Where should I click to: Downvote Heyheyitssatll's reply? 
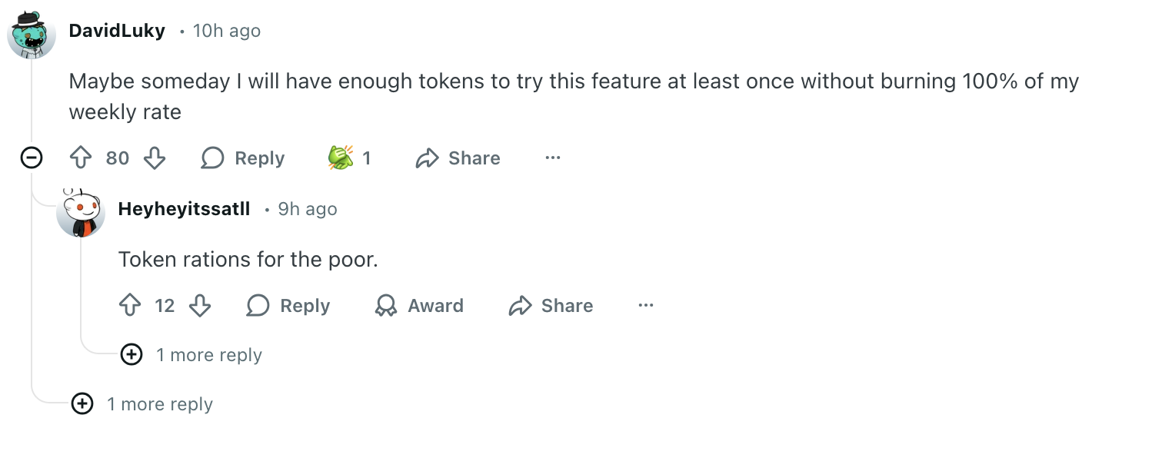(x=200, y=306)
